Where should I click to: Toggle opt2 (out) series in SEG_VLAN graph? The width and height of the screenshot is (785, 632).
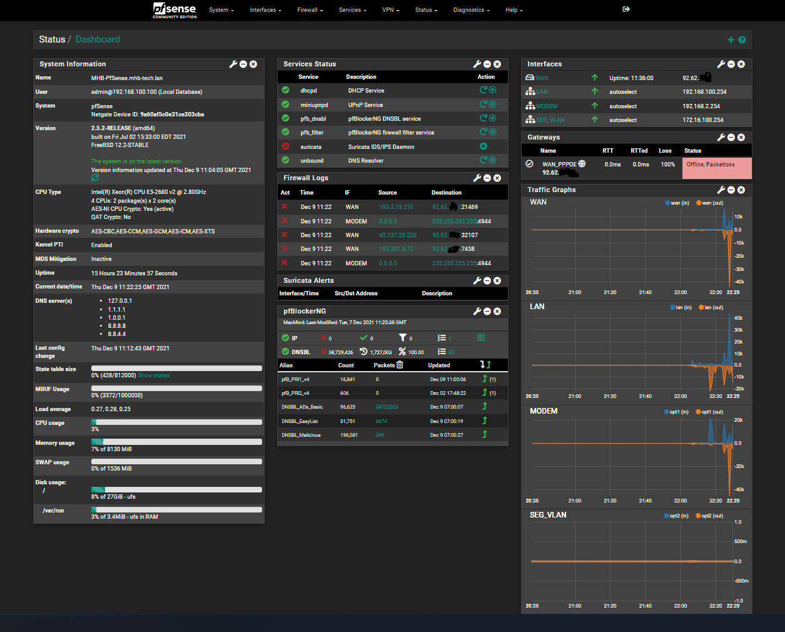[x=709, y=516]
